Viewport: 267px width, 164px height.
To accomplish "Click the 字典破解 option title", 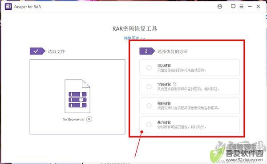I will [x=164, y=85].
